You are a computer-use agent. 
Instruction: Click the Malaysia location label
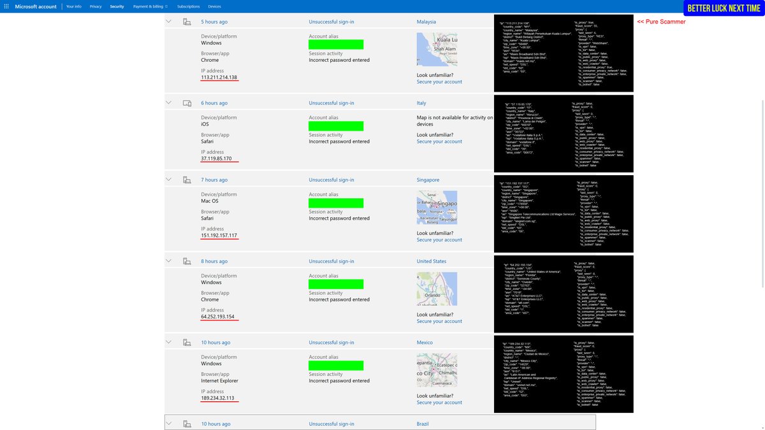(x=426, y=22)
